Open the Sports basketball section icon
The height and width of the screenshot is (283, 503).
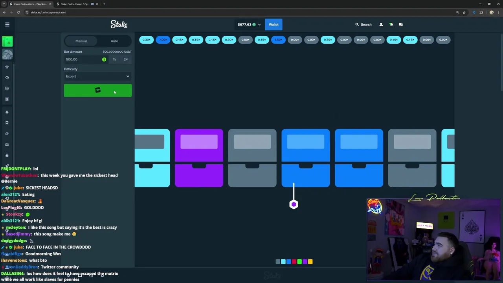[7, 54]
